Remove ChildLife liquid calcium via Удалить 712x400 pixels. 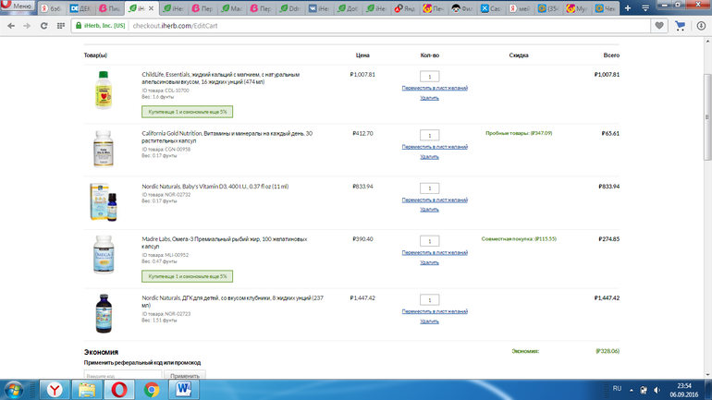point(429,97)
